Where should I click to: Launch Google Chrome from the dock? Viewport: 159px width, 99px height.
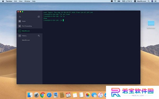(43, 95)
